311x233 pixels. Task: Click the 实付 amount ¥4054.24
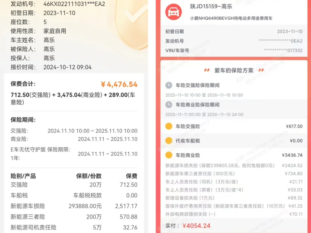point(197,226)
